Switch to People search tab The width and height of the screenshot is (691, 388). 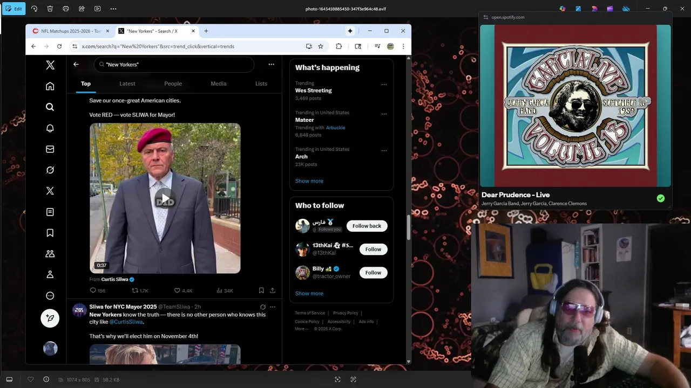point(173,84)
